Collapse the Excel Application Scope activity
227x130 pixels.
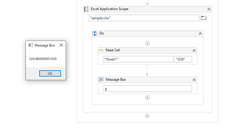click(x=209, y=9)
